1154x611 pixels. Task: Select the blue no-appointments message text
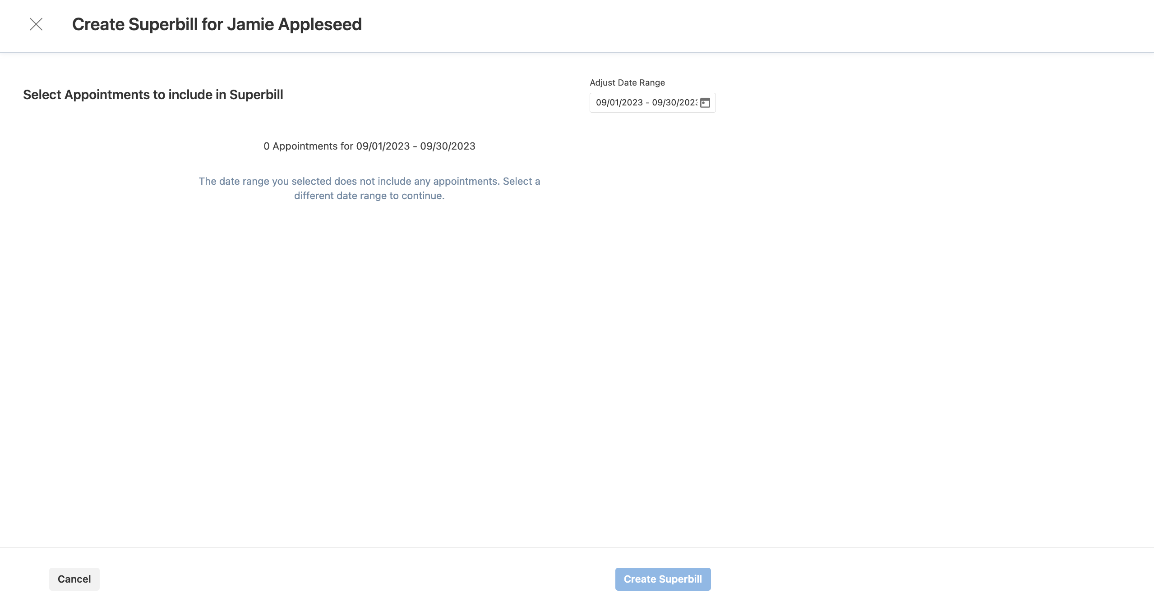click(369, 188)
